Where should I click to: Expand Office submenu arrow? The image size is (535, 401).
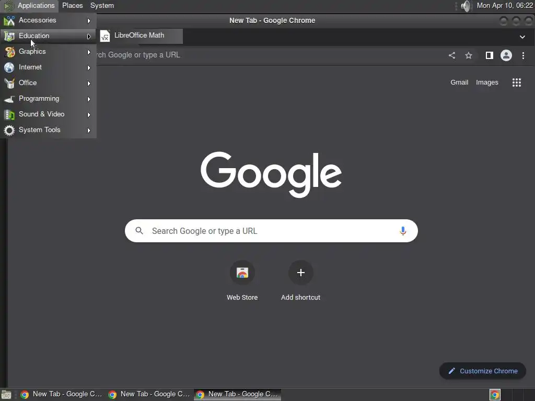pyautogui.click(x=89, y=84)
